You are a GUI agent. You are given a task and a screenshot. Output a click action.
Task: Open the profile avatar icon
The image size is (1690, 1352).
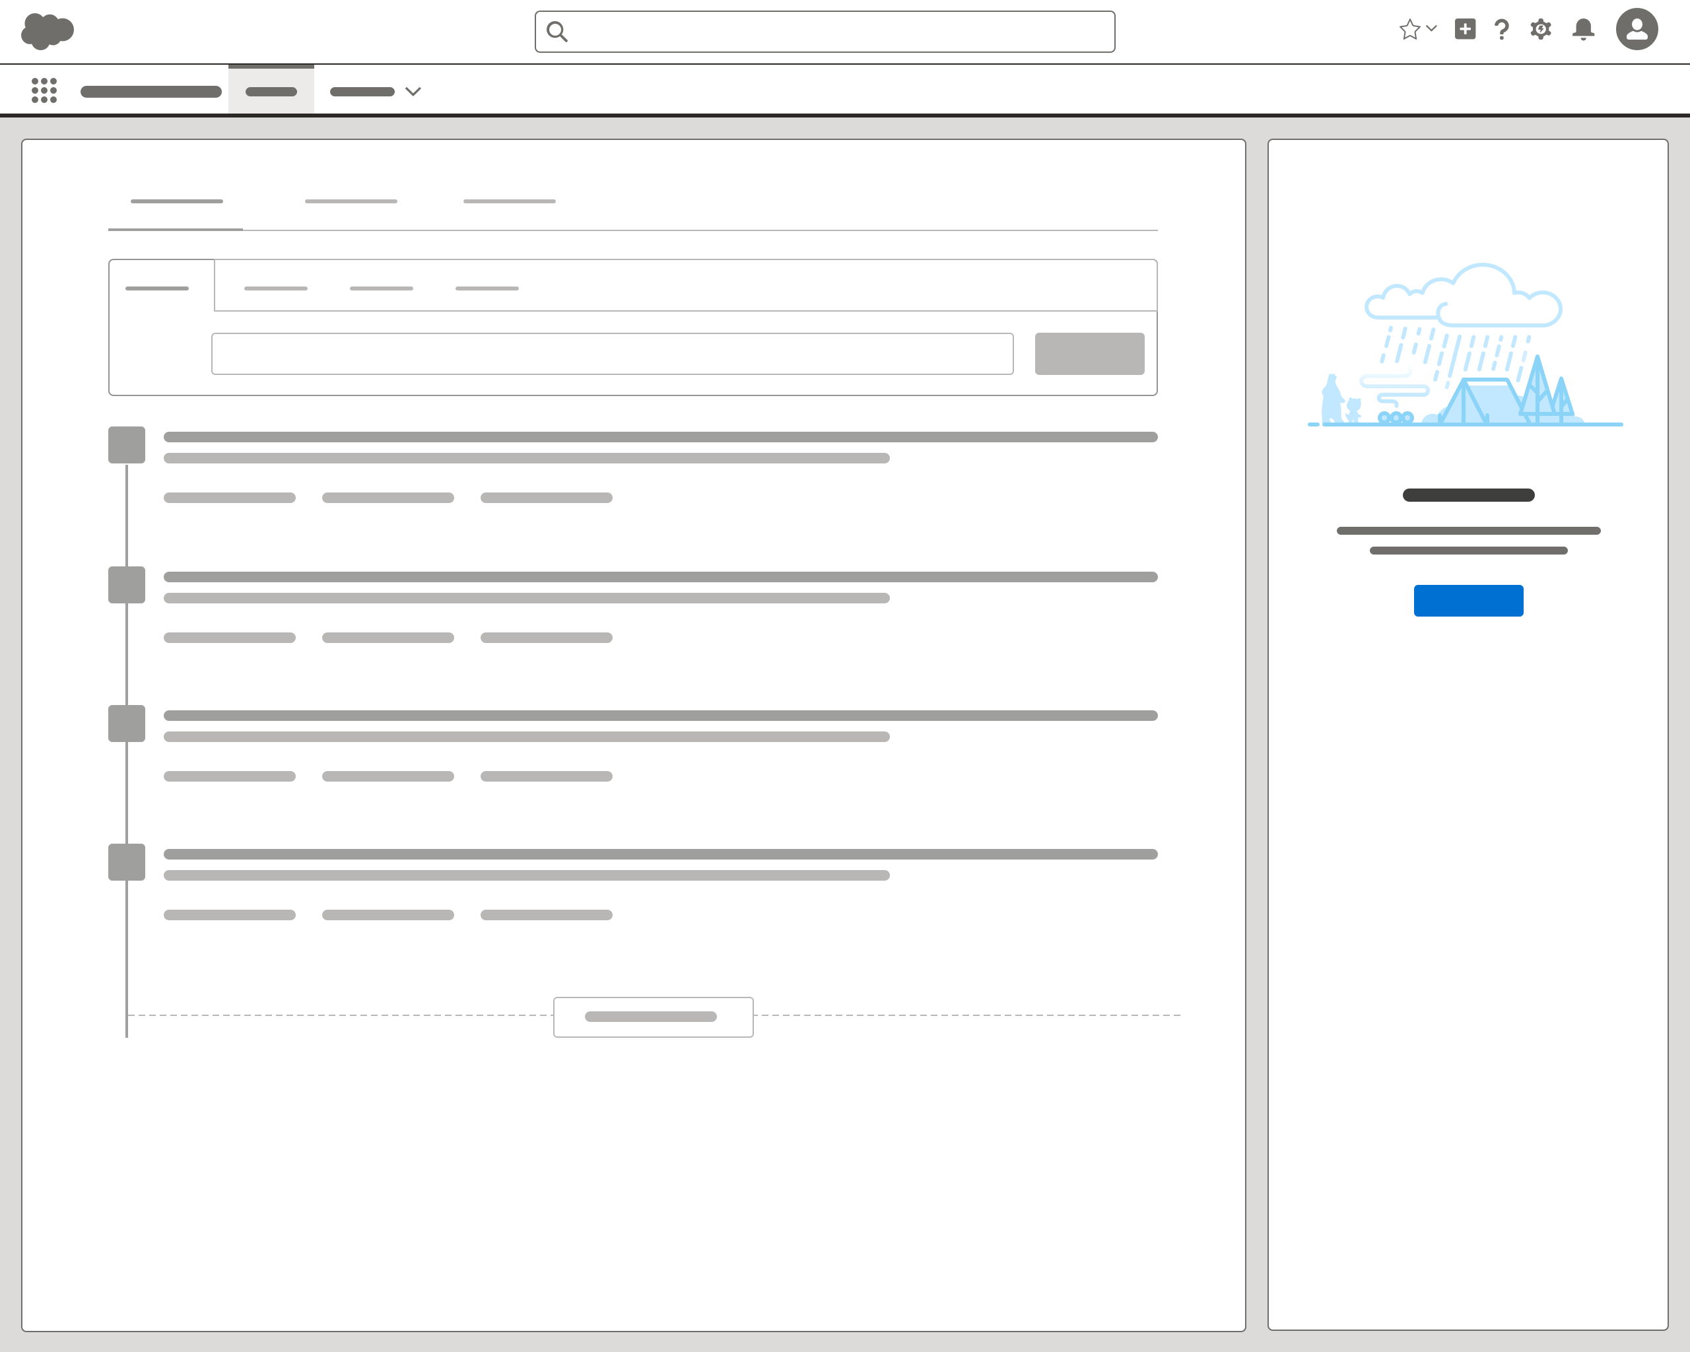coord(1639,30)
